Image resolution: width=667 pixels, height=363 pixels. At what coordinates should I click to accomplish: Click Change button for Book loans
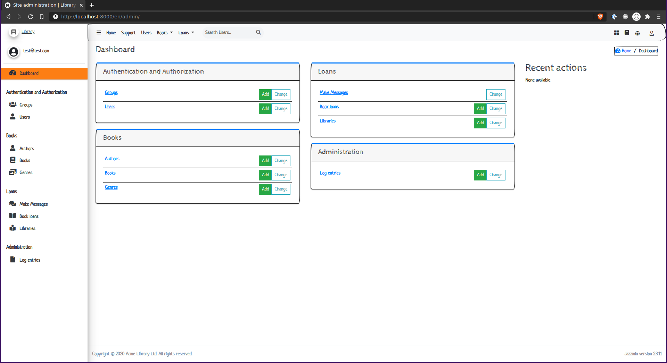pos(496,109)
